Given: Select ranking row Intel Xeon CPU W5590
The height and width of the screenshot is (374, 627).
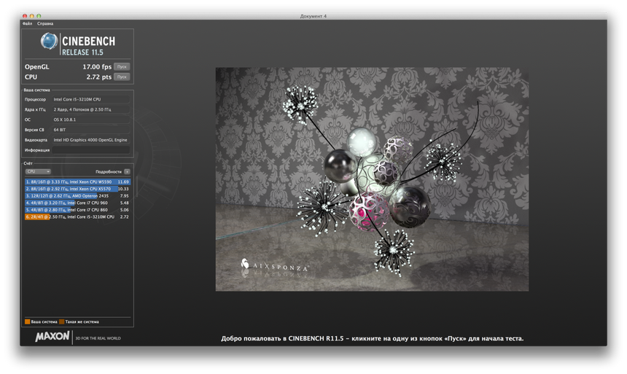Looking at the screenshot, I should point(77,182).
